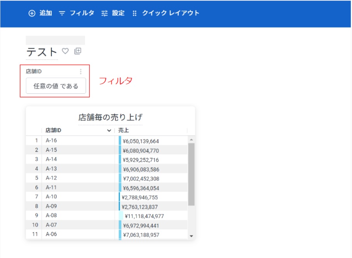Click the table vertical scrollbar thumb
The height and width of the screenshot is (258, 352).
coord(191,174)
